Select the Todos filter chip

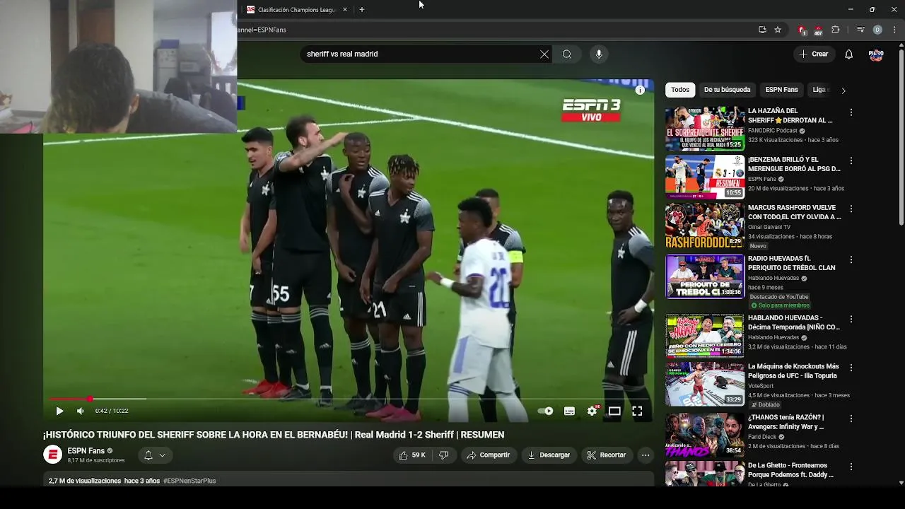[680, 90]
